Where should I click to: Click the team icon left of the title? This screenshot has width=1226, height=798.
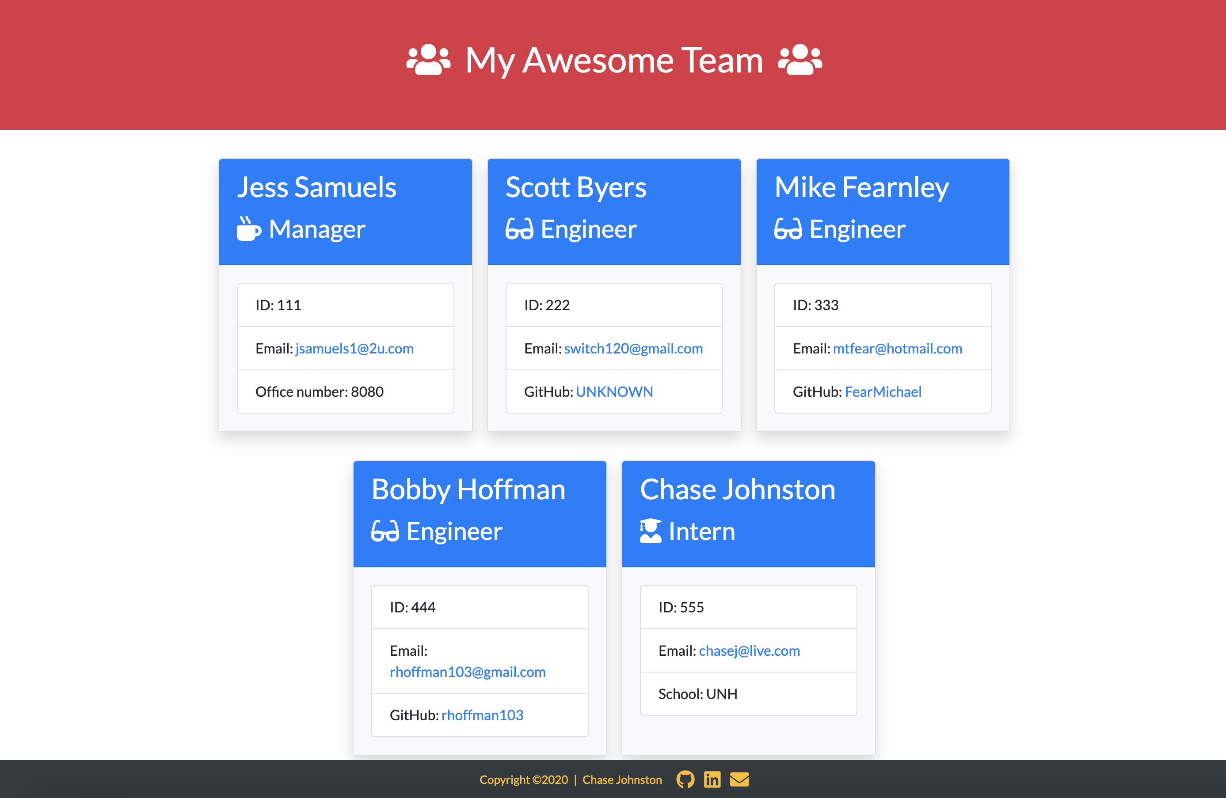pyautogui.click(x=428, y=60)
